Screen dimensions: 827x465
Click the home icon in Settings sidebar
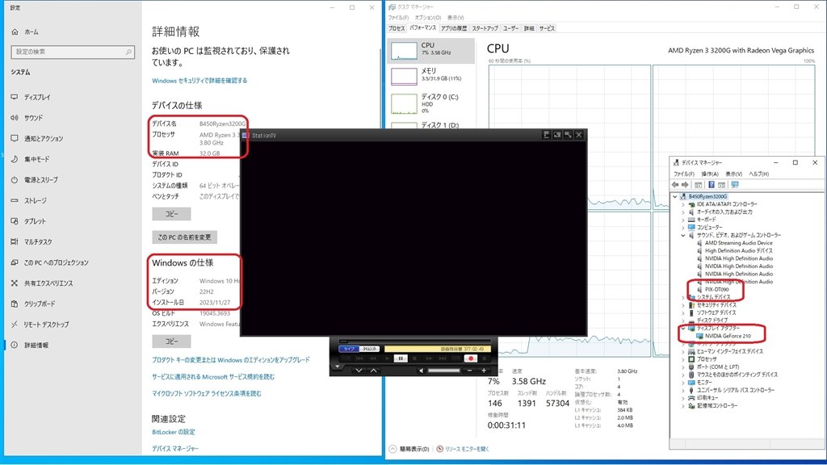pyautogui.click(x=15, y=31)
